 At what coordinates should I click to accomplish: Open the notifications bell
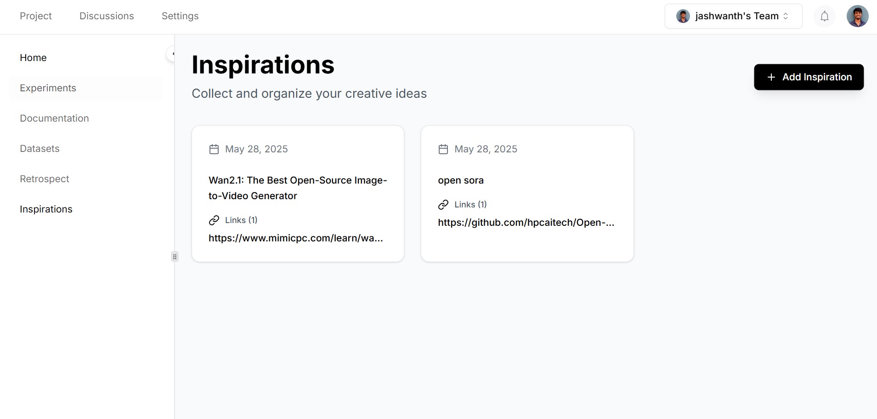click(x=825, y=17)
